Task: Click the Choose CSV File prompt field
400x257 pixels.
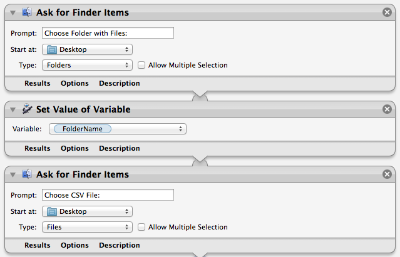Action: click(108, 195)
